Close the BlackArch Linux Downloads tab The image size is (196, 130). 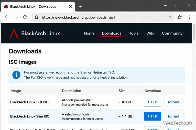(71, 6)
